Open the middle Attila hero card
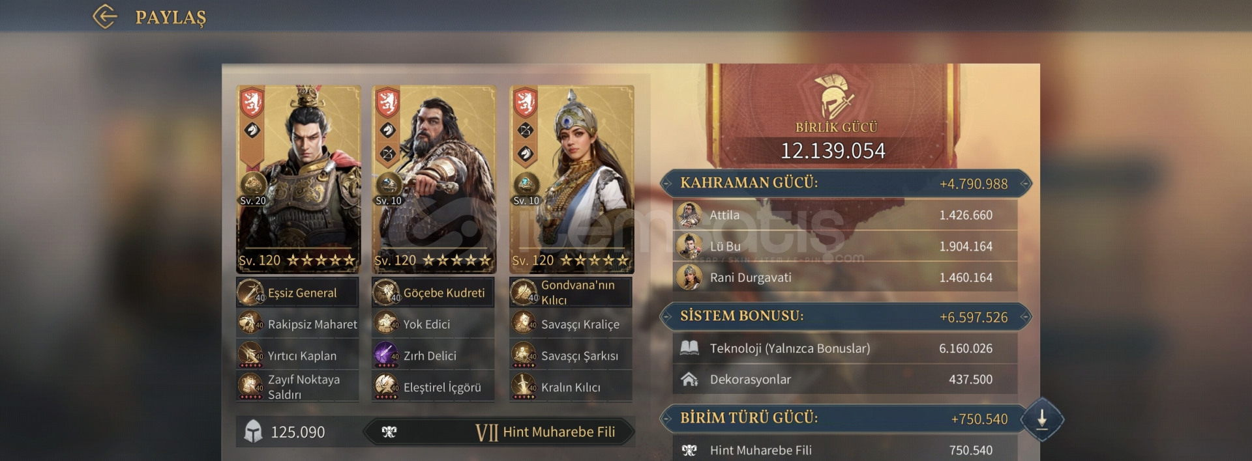 [434, 179]
